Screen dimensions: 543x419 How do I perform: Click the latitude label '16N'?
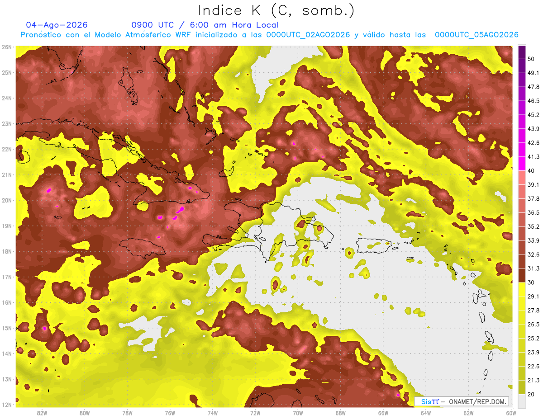coord(7,302)
